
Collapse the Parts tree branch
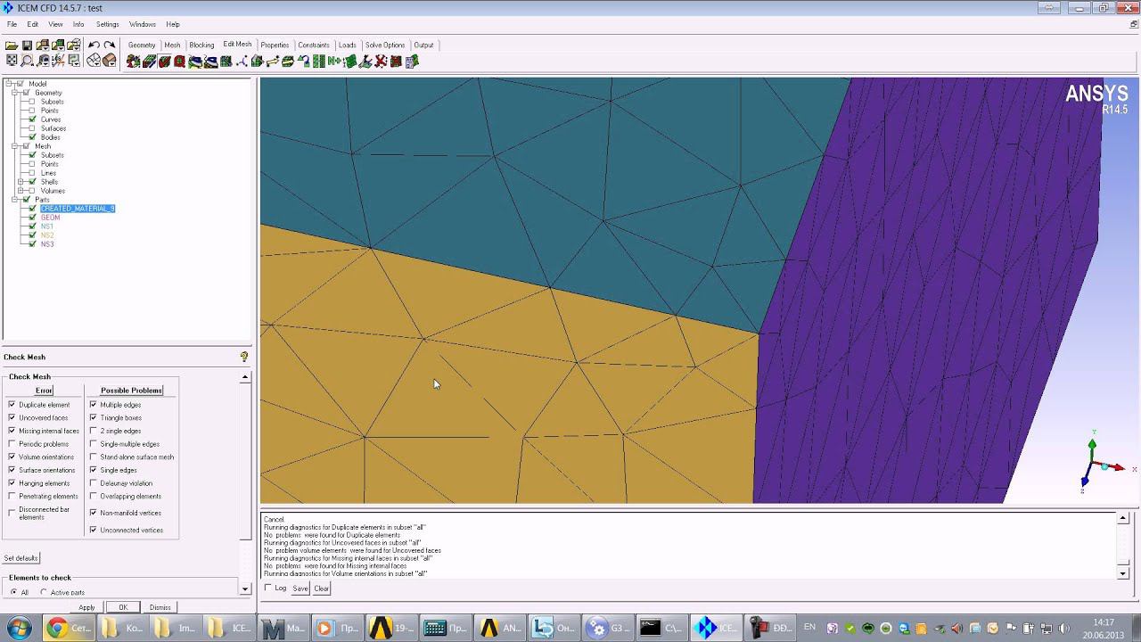[x=14, y=200]
